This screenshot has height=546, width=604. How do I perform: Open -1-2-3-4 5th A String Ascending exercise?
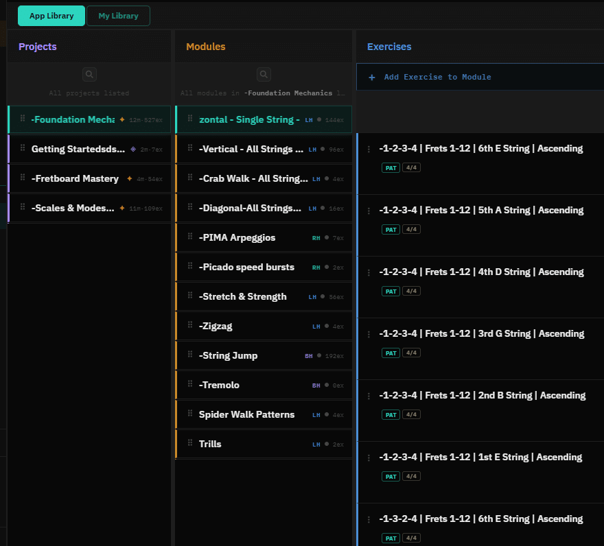pyautogui.click(x=480, y=226)
